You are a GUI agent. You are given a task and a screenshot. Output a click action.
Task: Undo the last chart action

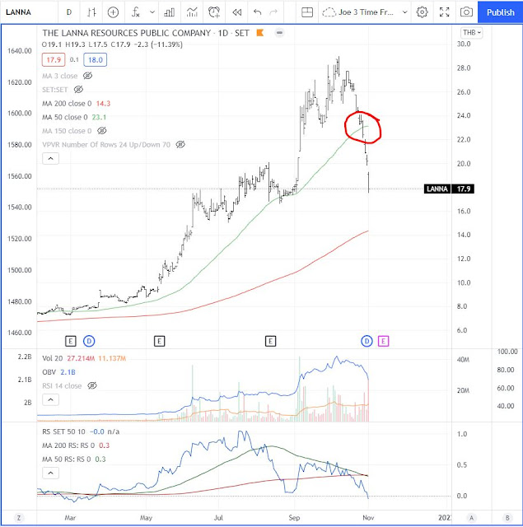258,12
